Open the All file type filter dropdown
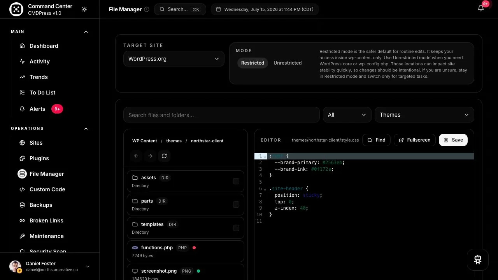The width and height of the screenshot is (498, 280). tap(347, 115)
